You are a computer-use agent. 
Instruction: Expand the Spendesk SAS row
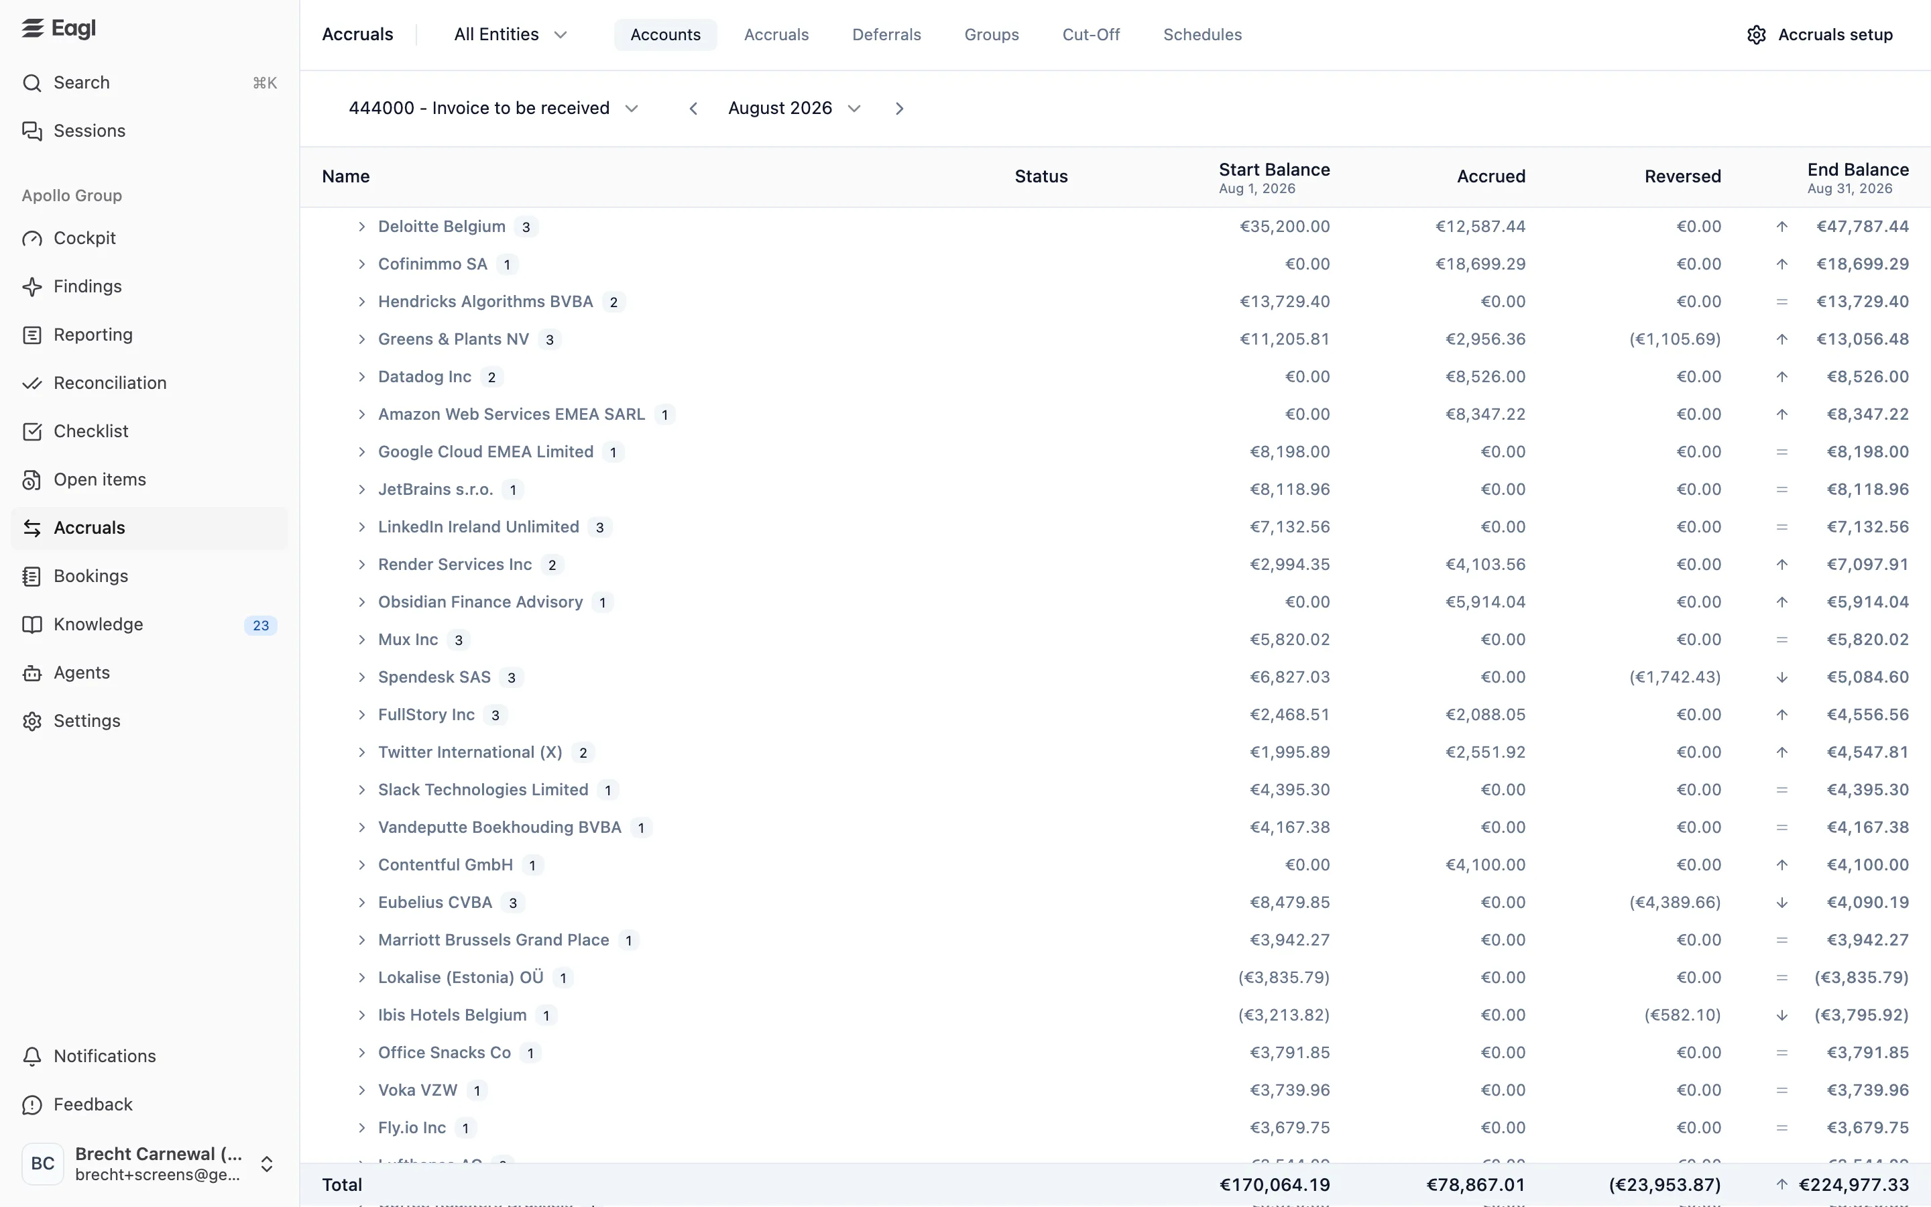tap(361, 677)
